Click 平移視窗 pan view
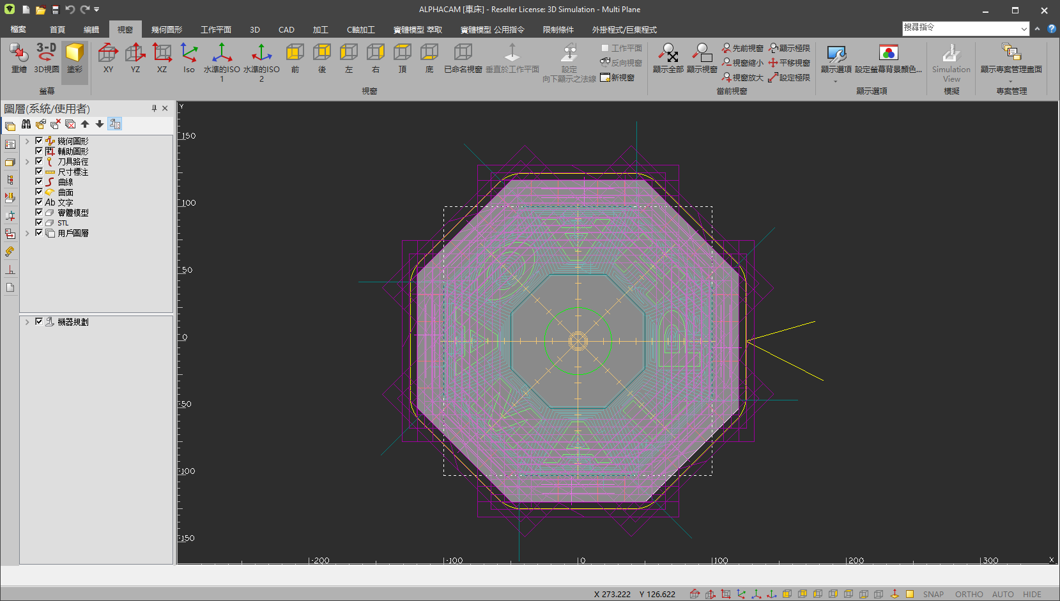The image size is (1060, 601). [789, 63]
